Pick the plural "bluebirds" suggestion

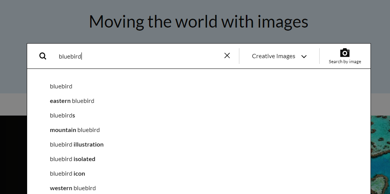tap(62, 116)
